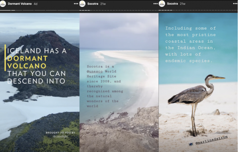Screen dimensions: 238x152
Task: Click the yellow 'DORMANT VOLCANO' text
Action: point(27,62)
